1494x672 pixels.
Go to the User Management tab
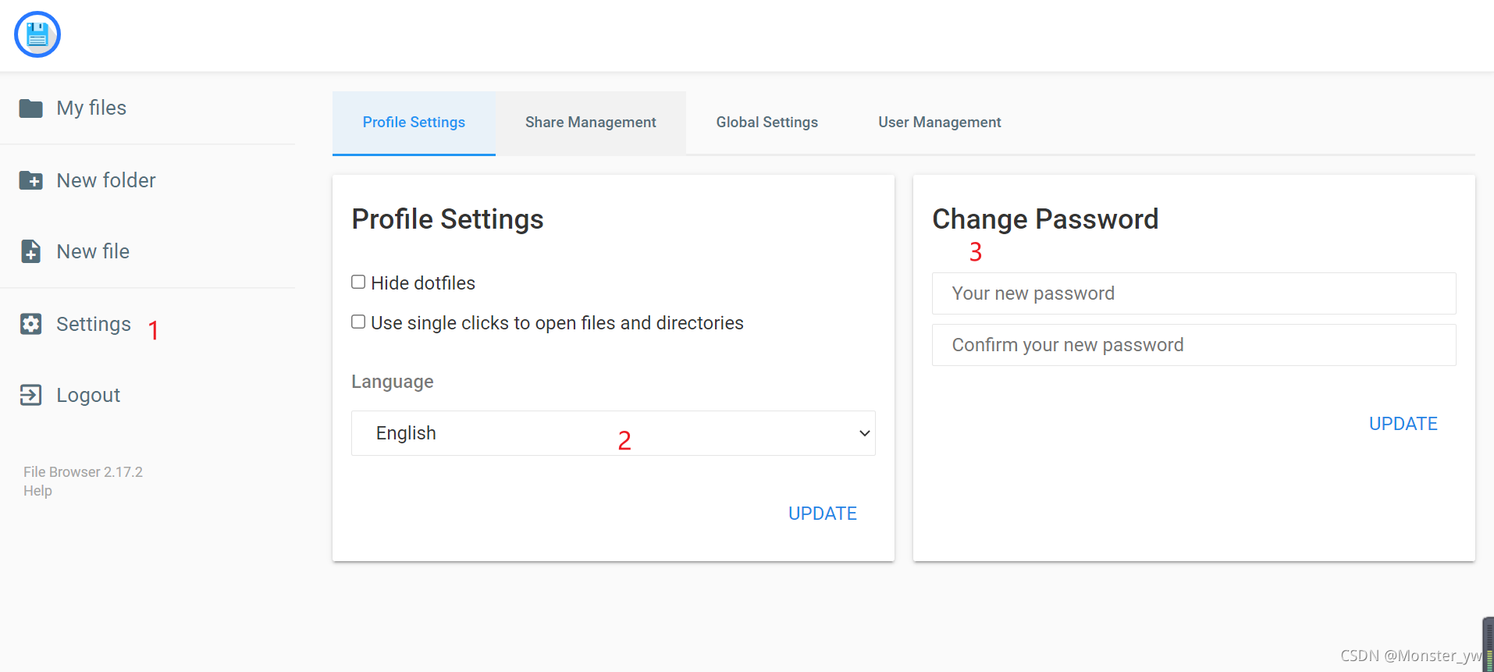coord(940,123)
